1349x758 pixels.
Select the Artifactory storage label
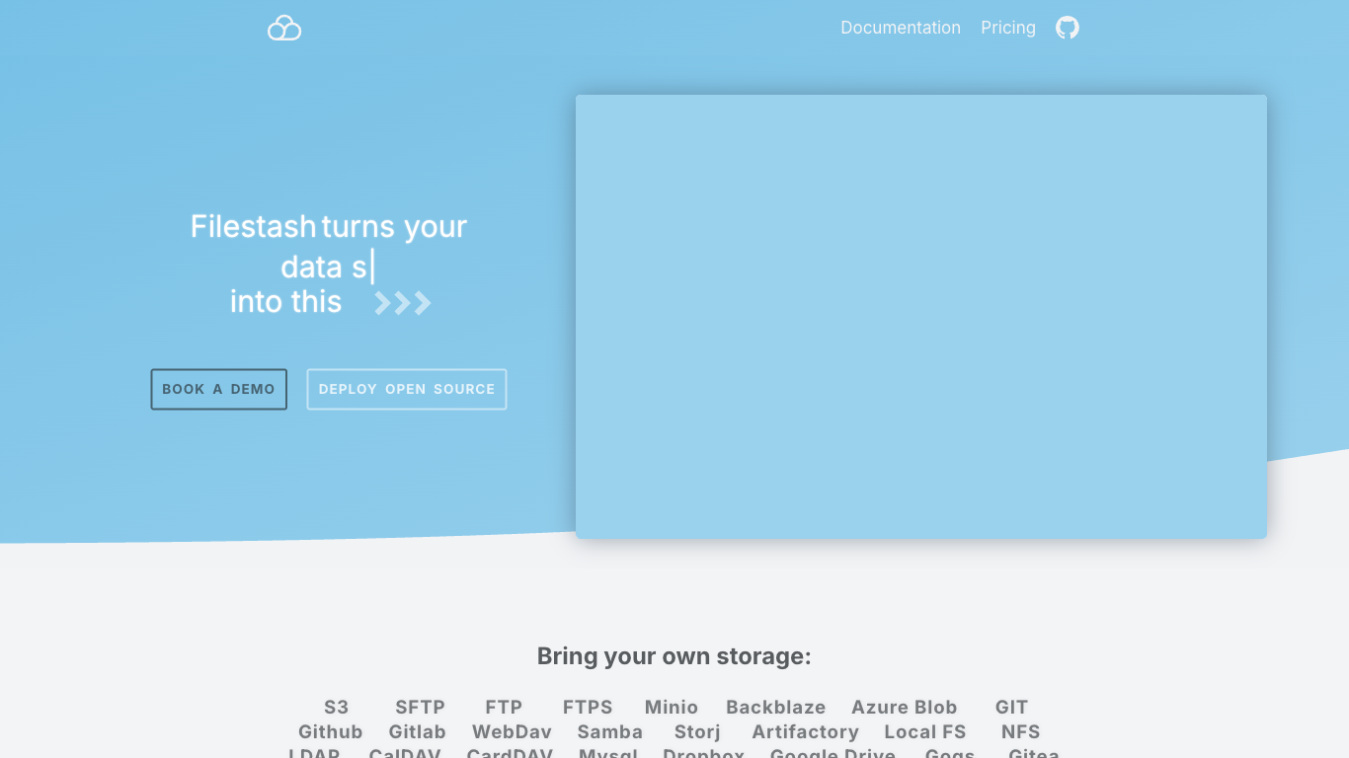(806, 731)
